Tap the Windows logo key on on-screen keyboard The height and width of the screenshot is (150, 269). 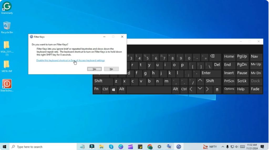click(x=113, y=90)
